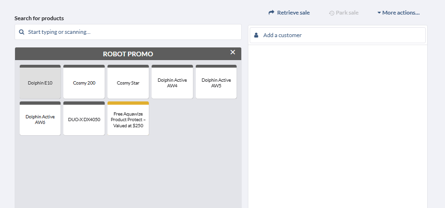Image resolution: width=445 pixels, height=208 pixels.
Task: Click the Search for products label
Action: (39, 18)
